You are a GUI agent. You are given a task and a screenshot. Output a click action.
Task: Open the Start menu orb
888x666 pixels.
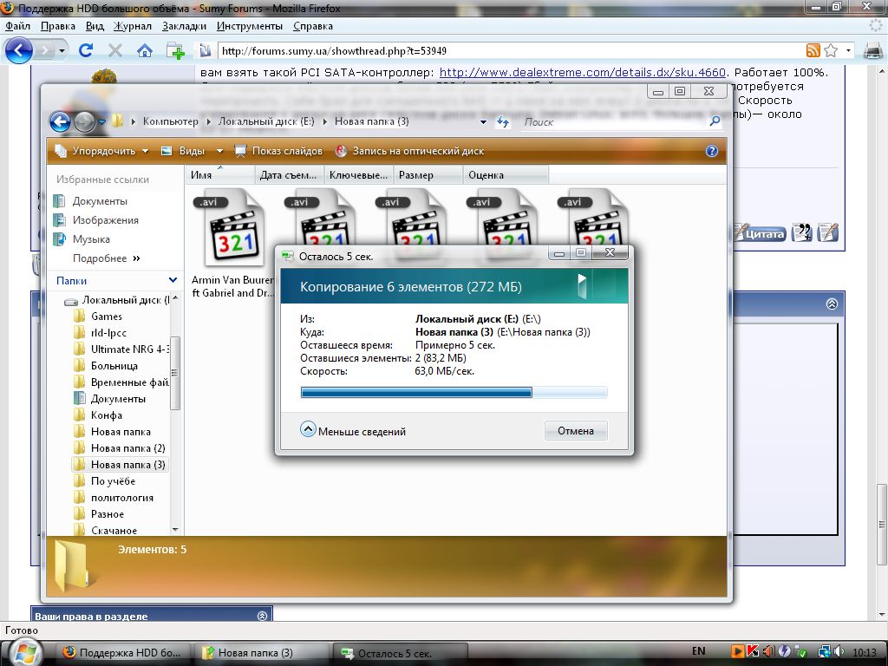point(23,652)
